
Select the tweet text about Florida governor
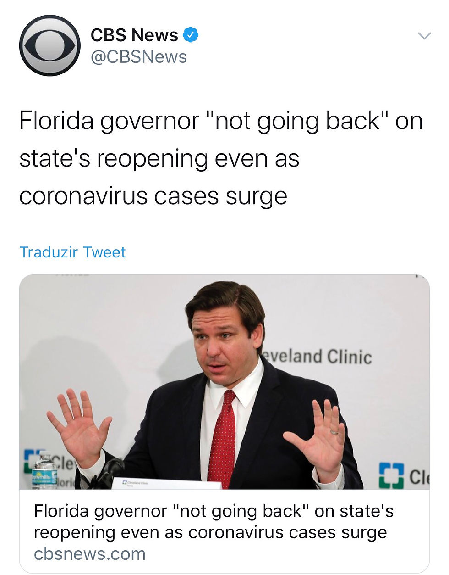221,158
